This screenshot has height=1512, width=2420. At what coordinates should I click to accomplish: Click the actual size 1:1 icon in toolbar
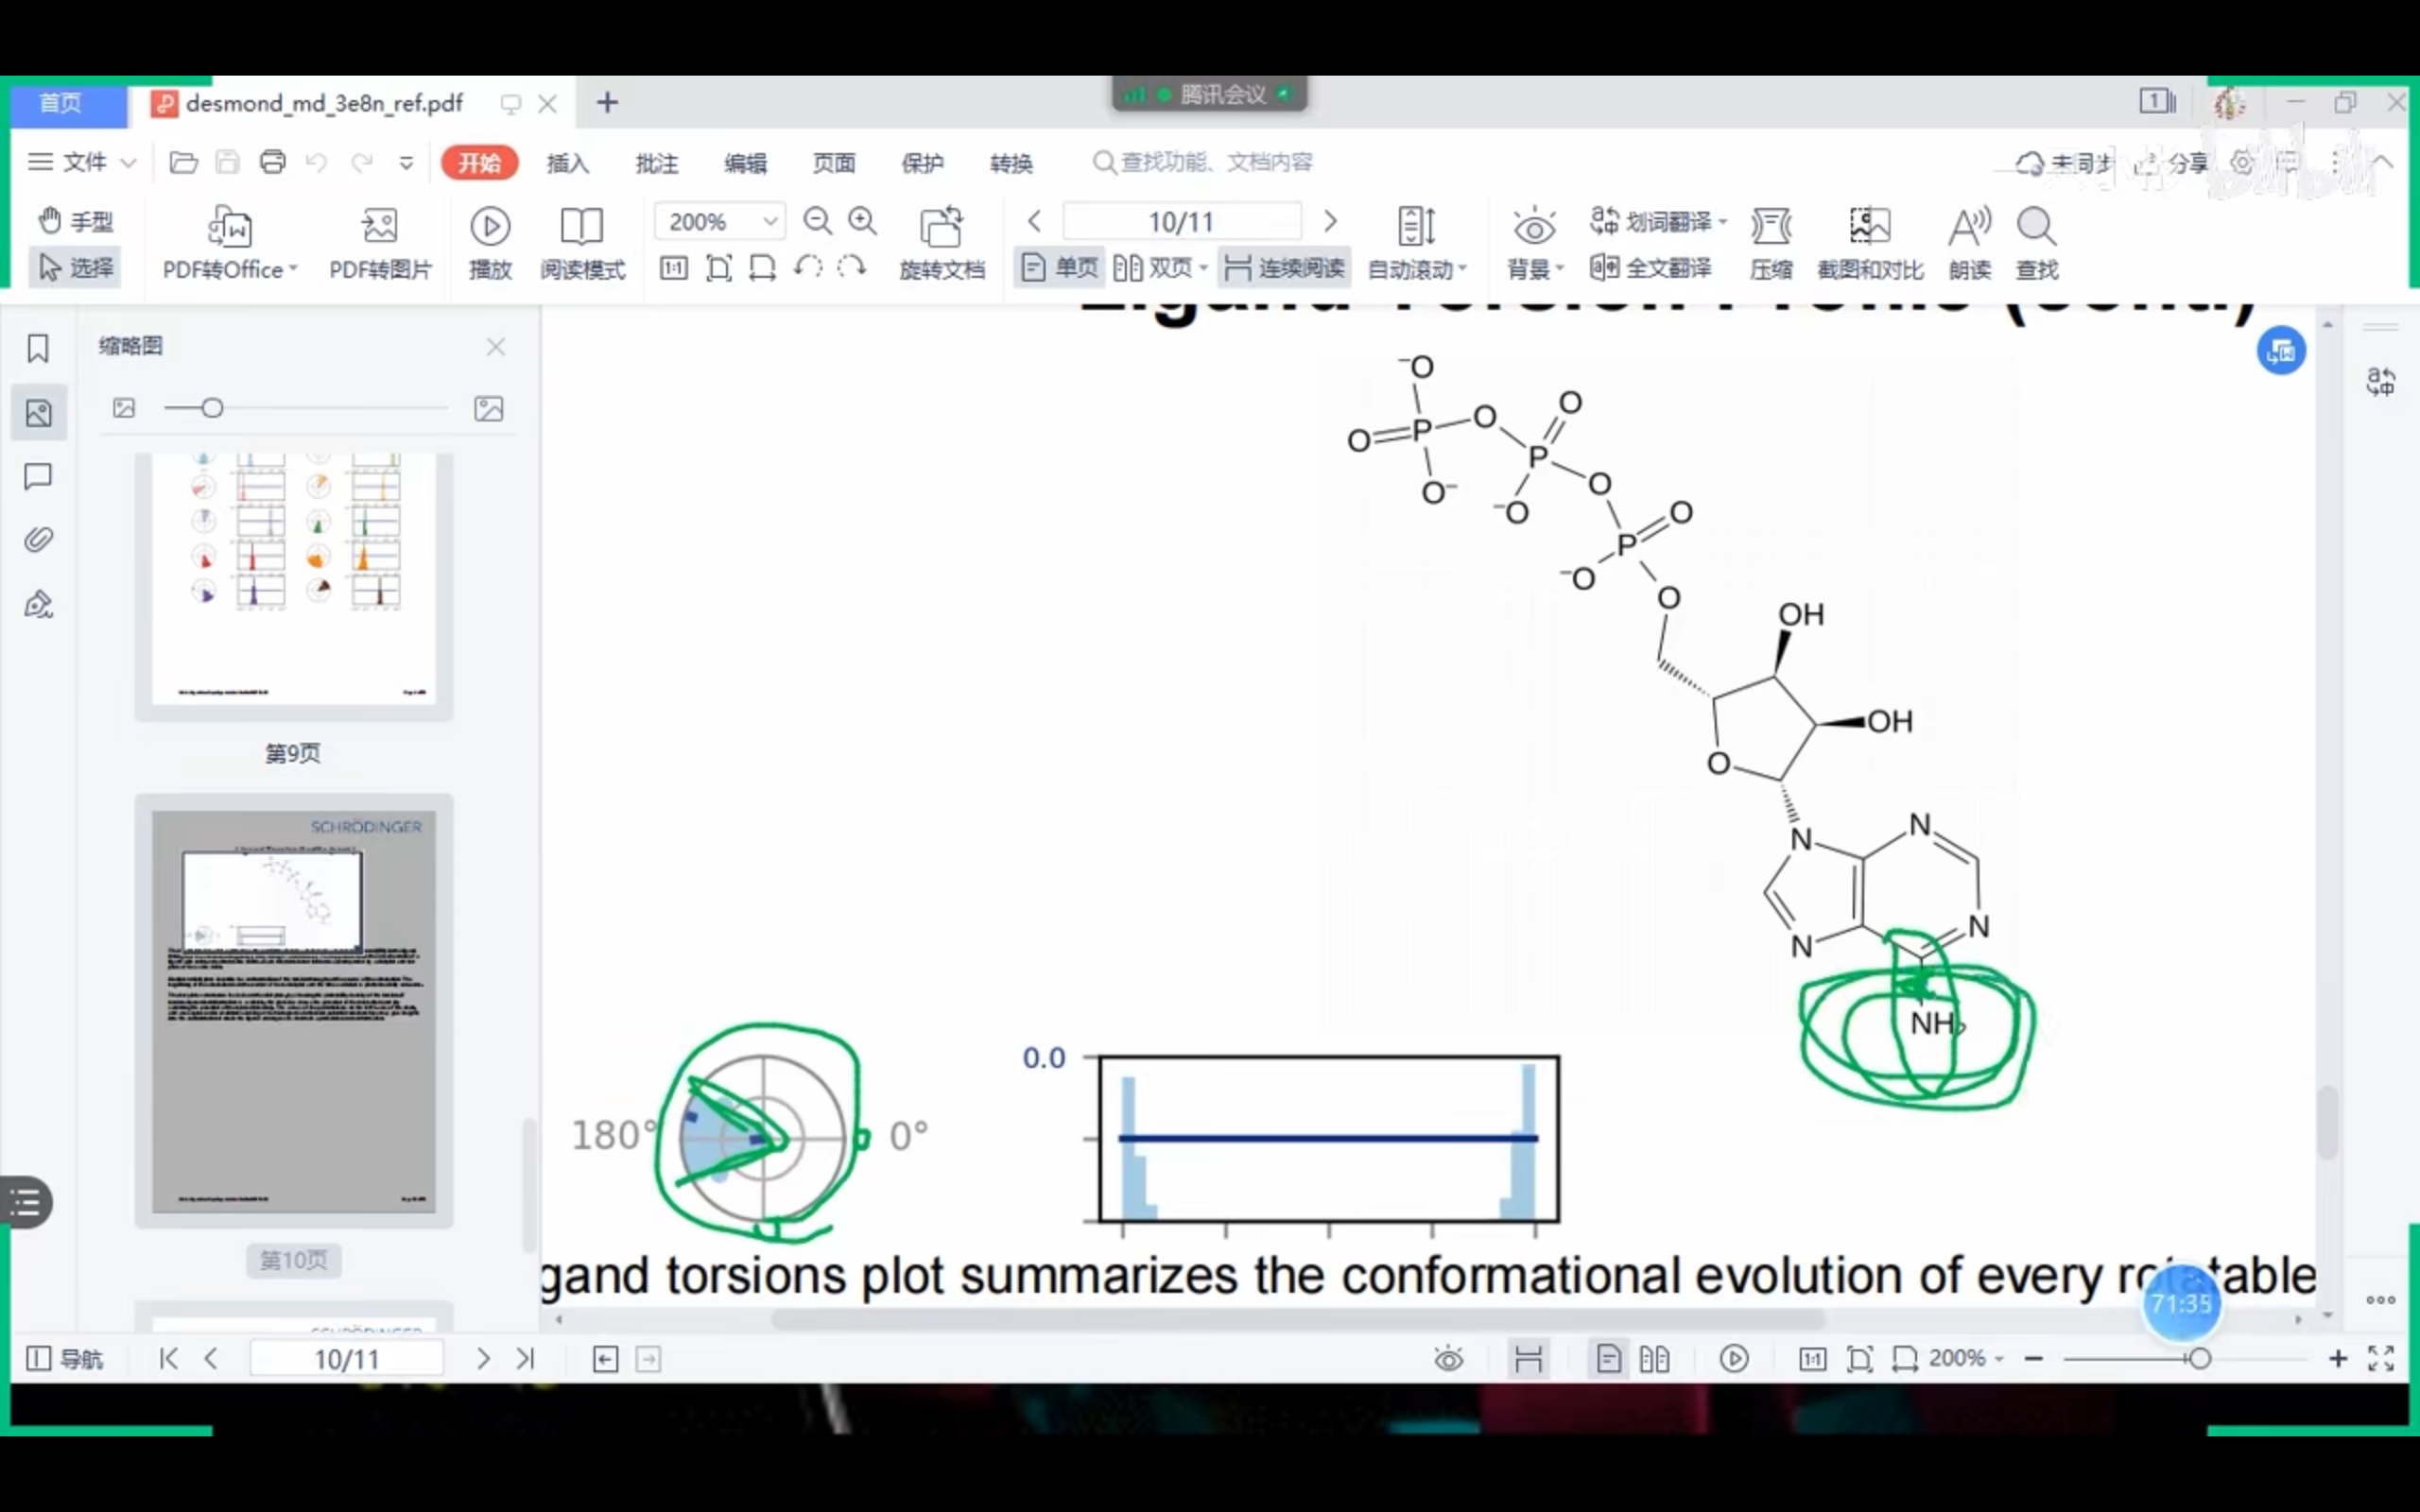[674, 268]
